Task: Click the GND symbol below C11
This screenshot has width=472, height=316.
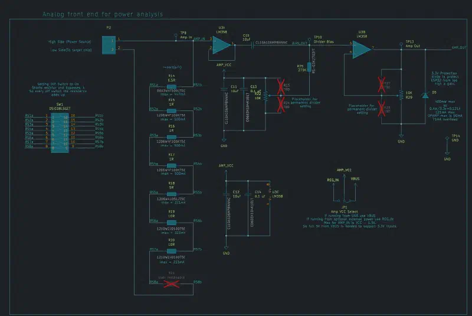Action: point(224,141)
